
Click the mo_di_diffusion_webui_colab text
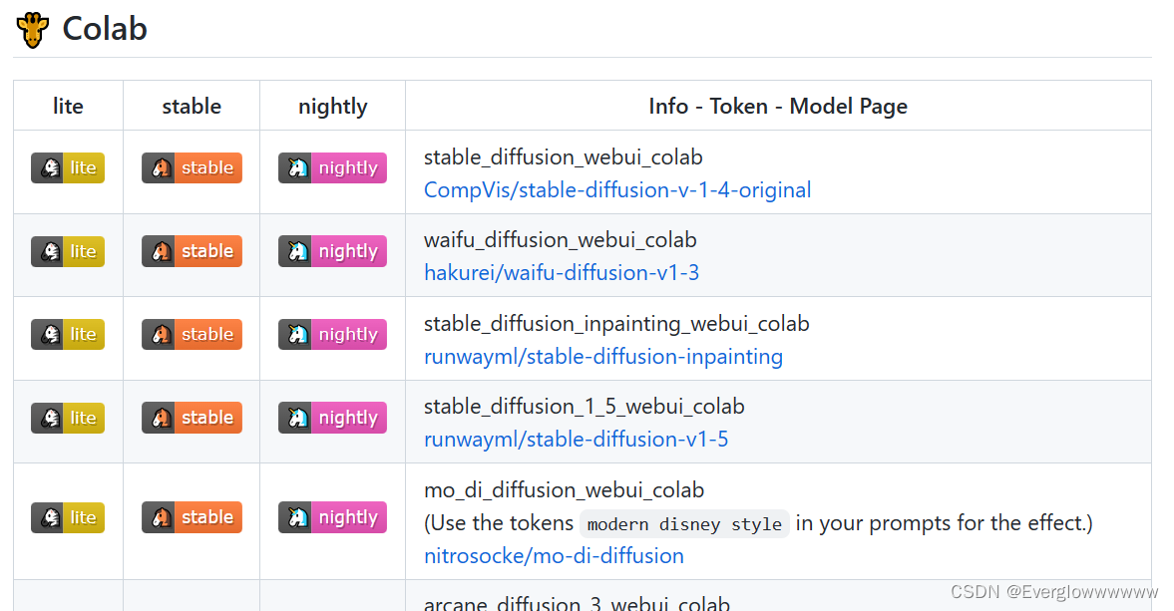coord(564,489)
